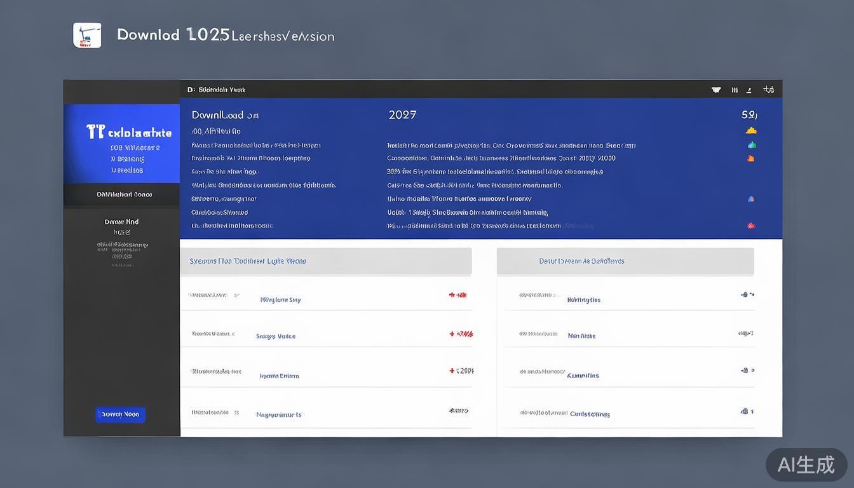Click the green icon in the blue panel
Image resolution: width=854 pixels, height=488 pixels.
coord(751,145)
